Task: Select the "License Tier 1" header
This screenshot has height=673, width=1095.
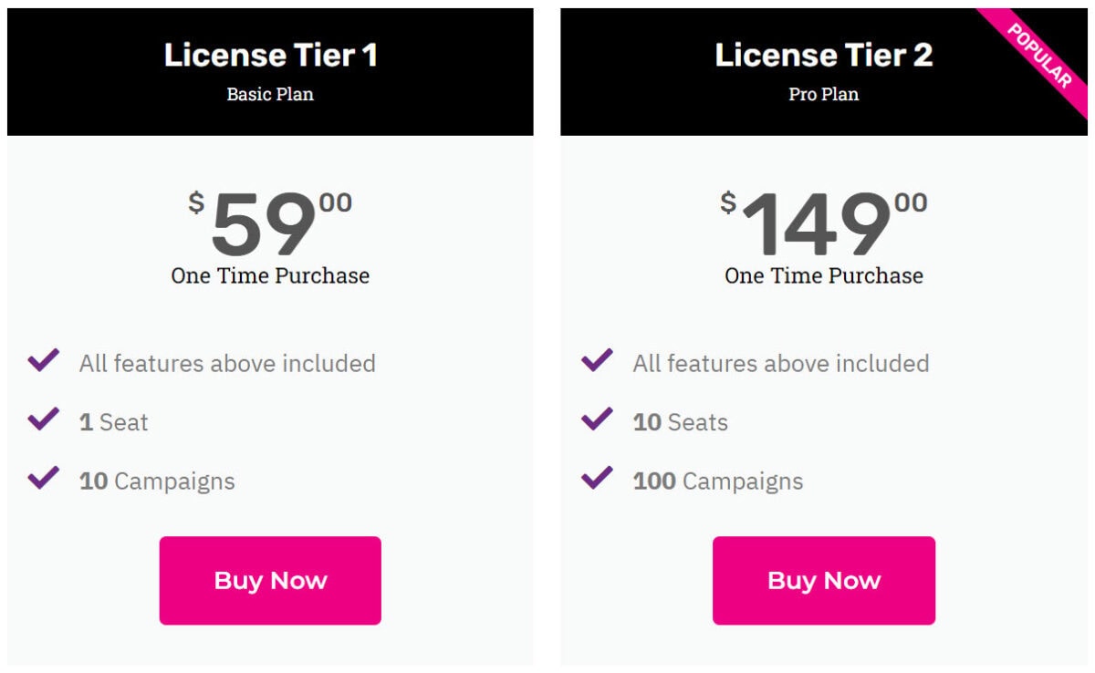Action: point(270,55)
